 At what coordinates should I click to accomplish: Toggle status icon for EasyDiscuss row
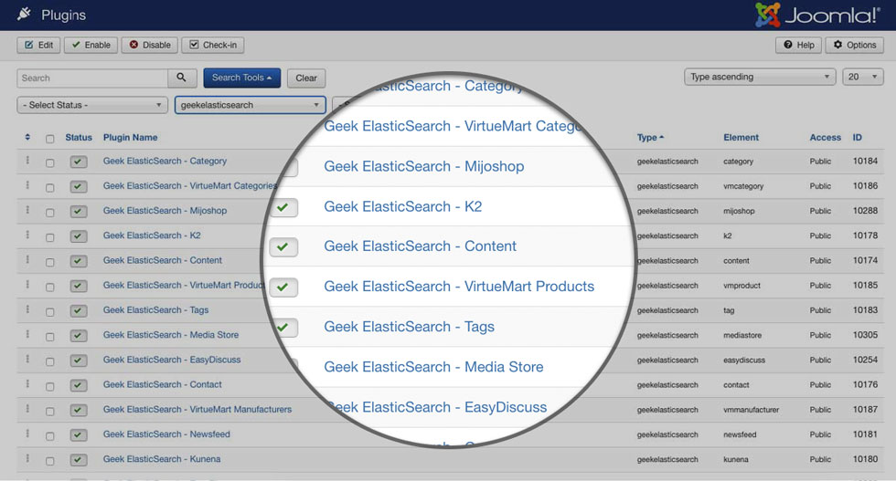click(79, 361)
